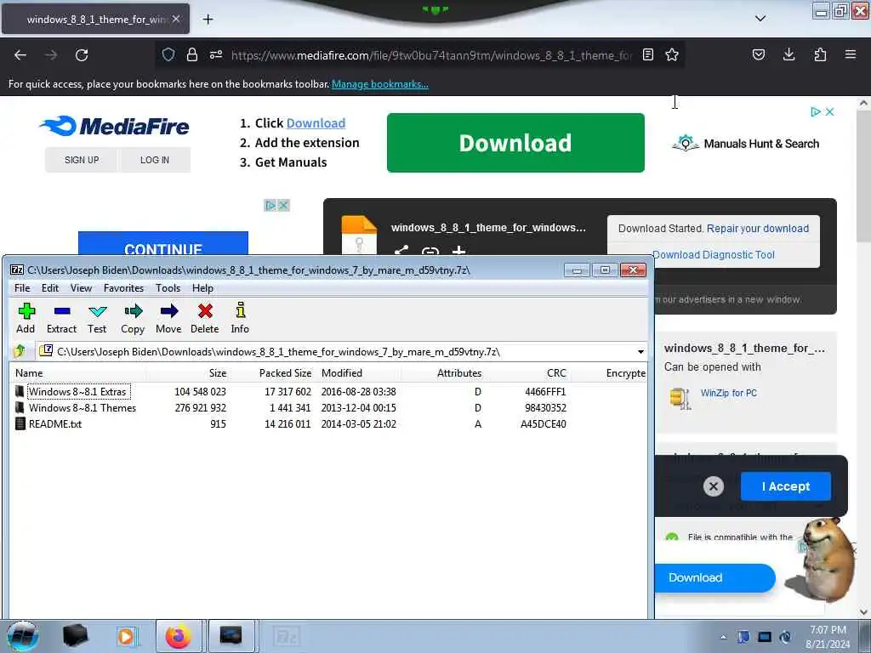Viewport: 871px width, 653px height.
Task: Reload the MediaFire page
Action: (82, 55)
